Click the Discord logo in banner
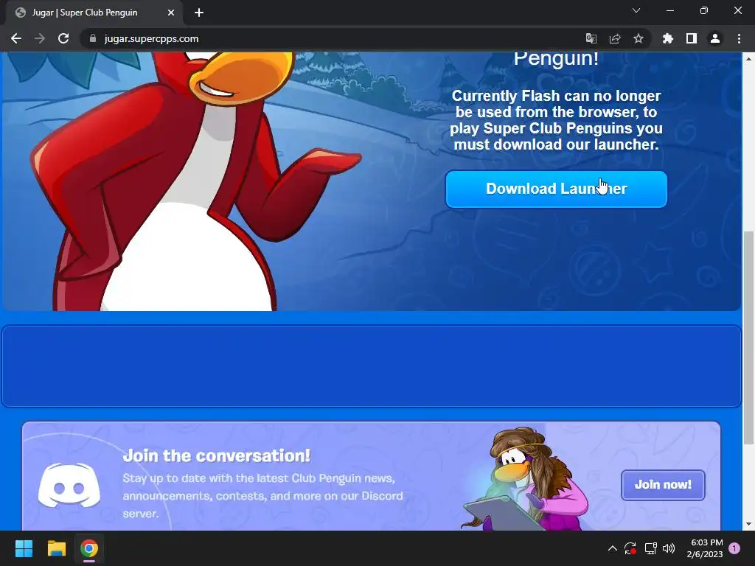This screenshot has width=755, height=566. [x=69, y=485]
